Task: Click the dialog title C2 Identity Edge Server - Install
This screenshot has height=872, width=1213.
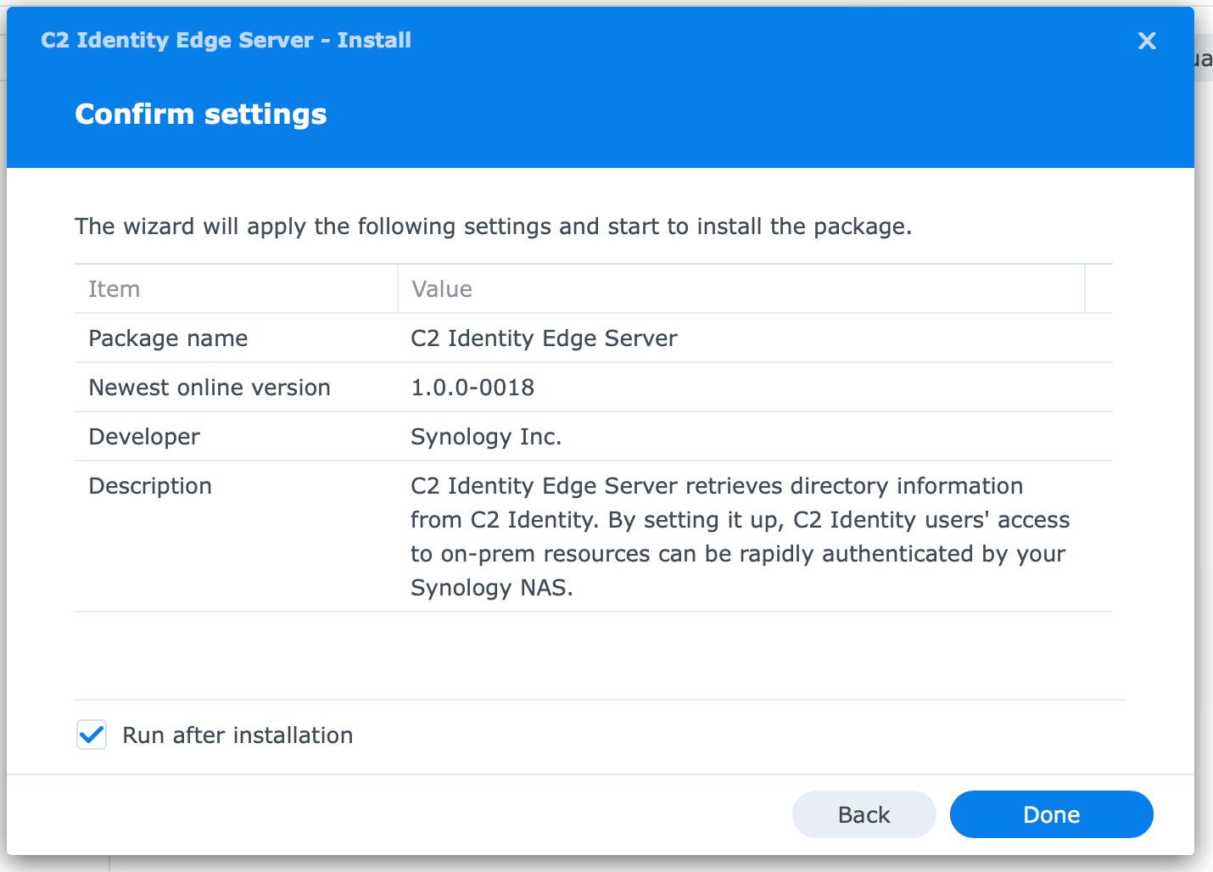Action: coord(226,41)
